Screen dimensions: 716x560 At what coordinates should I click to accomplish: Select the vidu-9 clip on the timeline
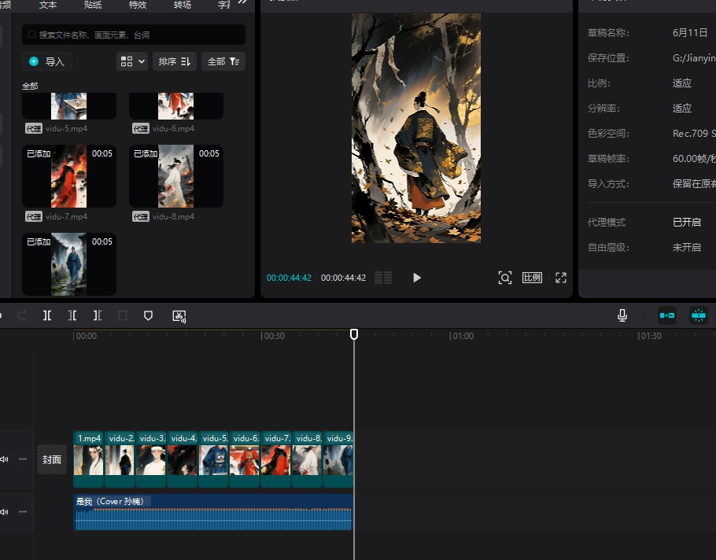(338, 459)
